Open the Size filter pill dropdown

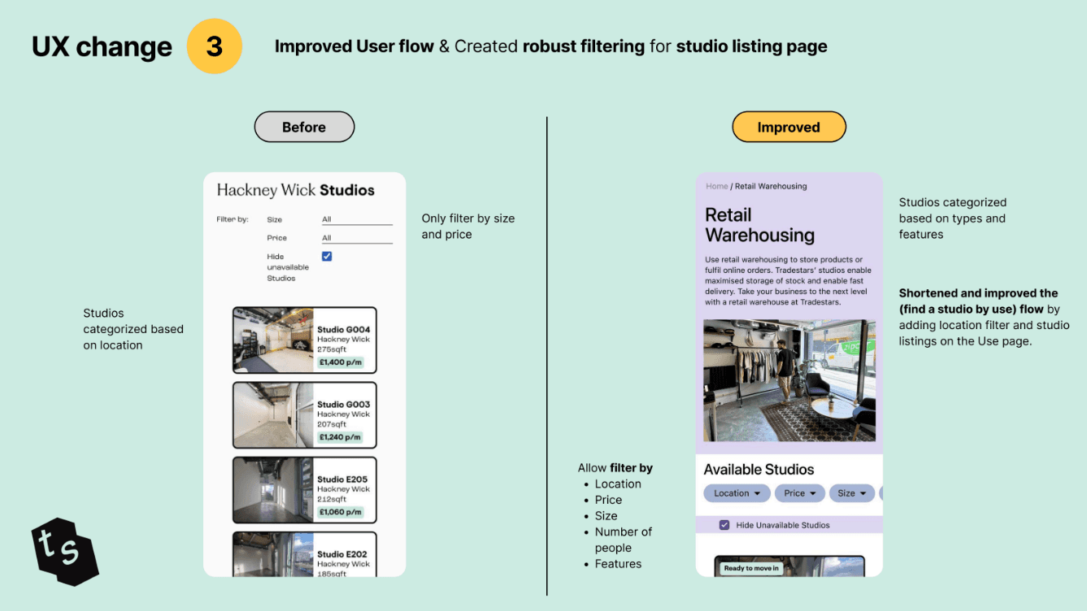click(852, 493)
